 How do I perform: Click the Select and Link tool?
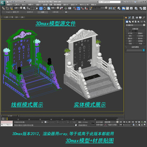click(x=3, y=8)
